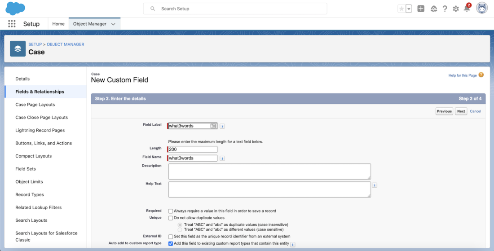Open Record Types

[30, 194]
